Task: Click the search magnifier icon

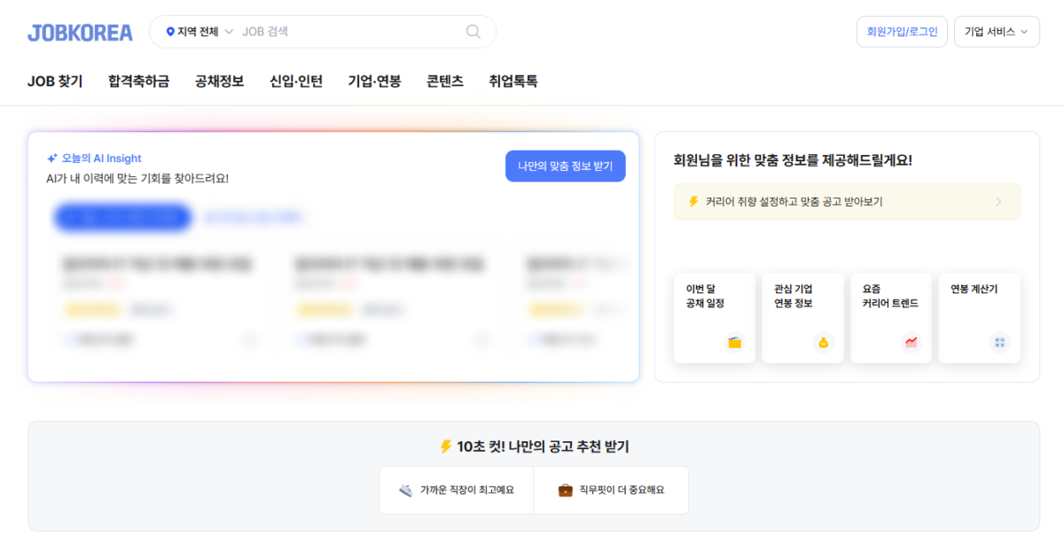Action: [473, 31]
